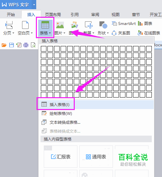Select top-right cell of table grid
162x177 pixels.
coord(149,49)
